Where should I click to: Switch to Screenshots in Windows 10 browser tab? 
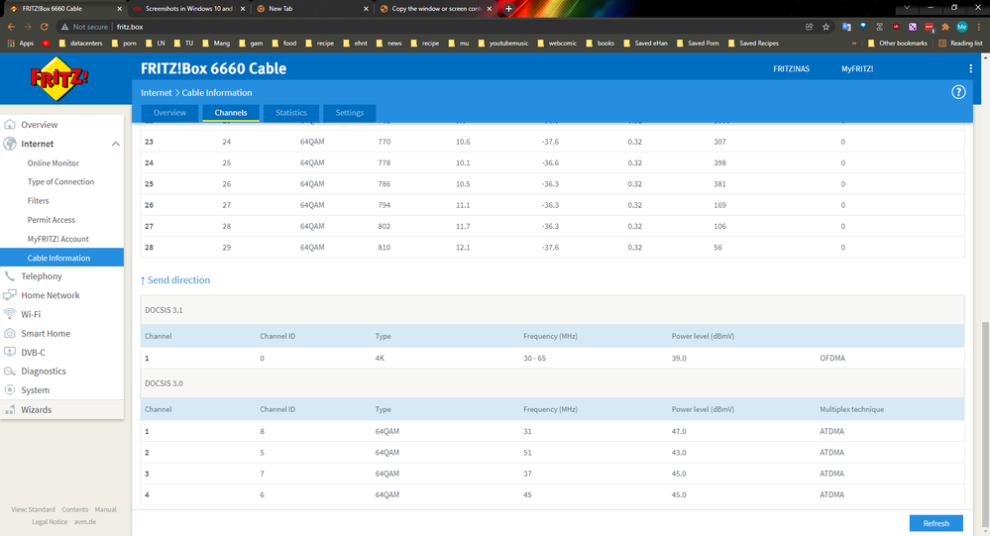pos(187,8)
